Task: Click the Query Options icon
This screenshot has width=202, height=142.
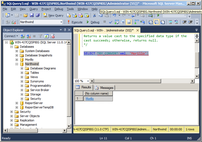Action: [123, 22]
